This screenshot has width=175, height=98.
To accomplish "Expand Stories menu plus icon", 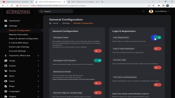I will 38,71.
